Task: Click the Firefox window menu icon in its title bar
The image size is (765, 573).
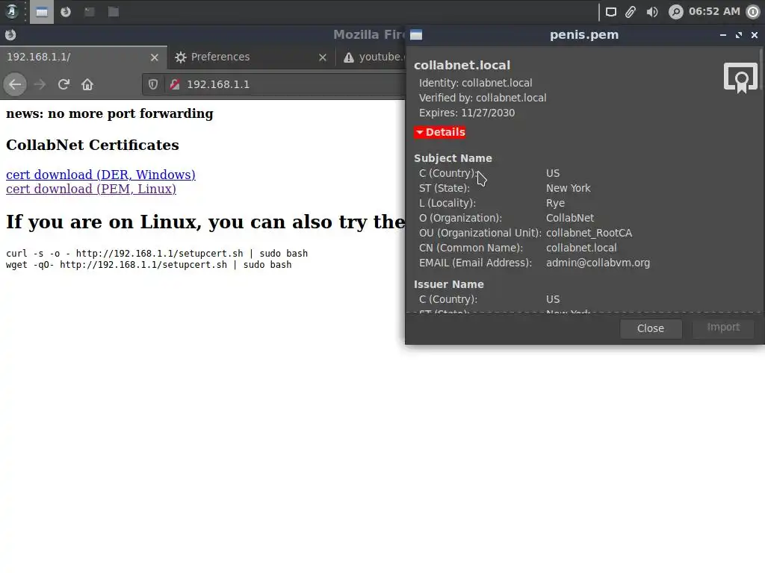Action: pyautogui.click(x=10, y=34)
